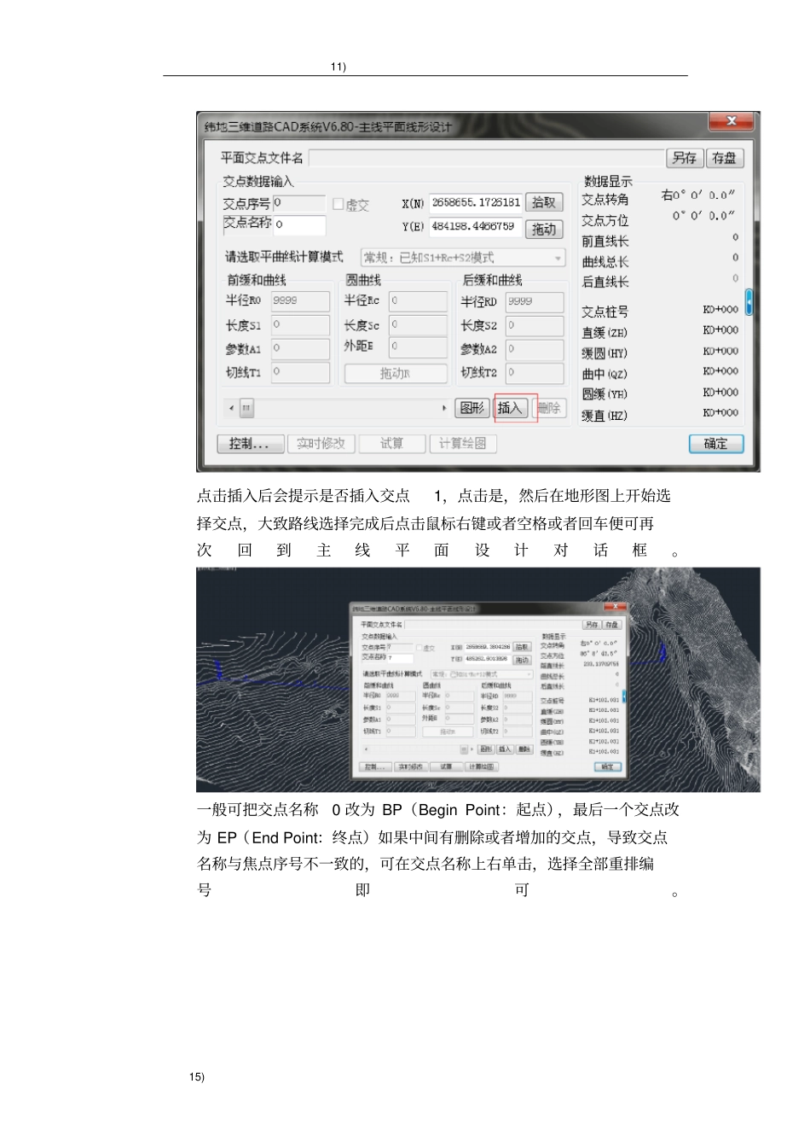Click the 长度S1 field in upper dialog

click(x=300, y=325)
